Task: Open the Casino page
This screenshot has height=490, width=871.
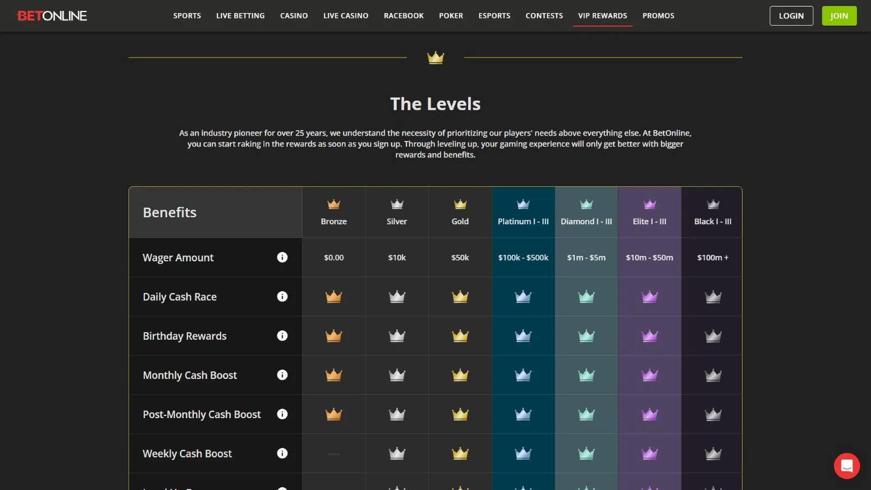Action: tap(294, 16)
